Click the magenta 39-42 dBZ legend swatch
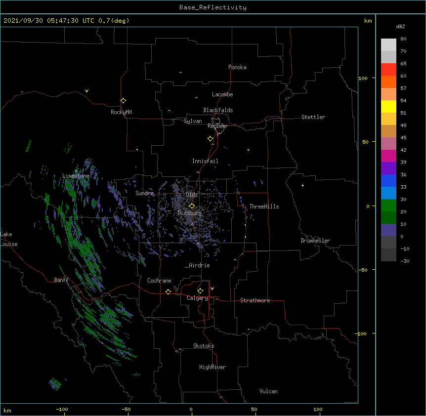This screenshot has width=426, height=416. (388, 156)
